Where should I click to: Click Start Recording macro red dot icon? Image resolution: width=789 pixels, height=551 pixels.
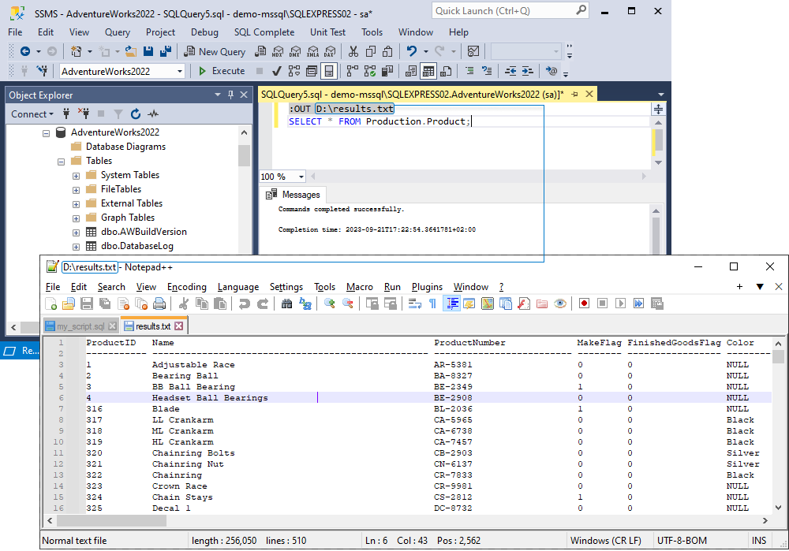tap(584, 303)
